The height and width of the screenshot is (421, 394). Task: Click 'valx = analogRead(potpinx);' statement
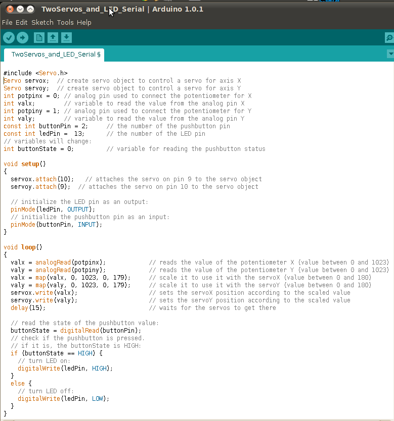coord(58,262)
